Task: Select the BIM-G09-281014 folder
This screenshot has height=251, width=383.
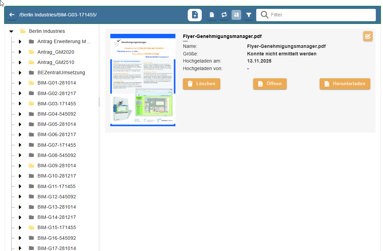Action: pyautogui.click(x=57, y=166)
